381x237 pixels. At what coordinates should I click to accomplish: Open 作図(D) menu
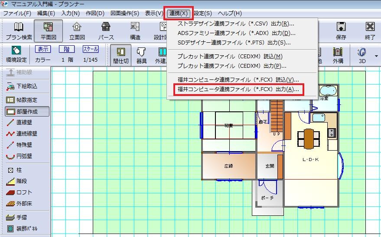[x=95, y=13]
